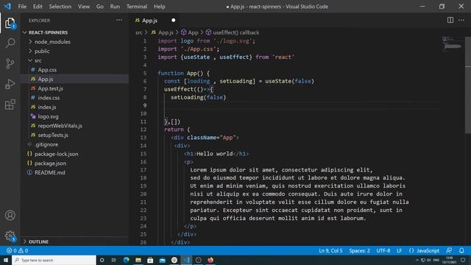Open the feedback icon in status bar
The height and width of the screenshot is (265, 471).
(x=449, y=250)
